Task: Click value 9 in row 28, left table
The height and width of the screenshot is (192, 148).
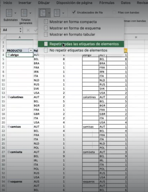Action: [x=55, y=156]
